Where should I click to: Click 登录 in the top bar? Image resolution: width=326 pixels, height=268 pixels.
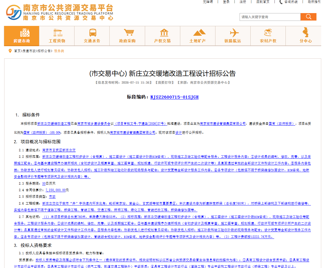(x=226, y=2)
